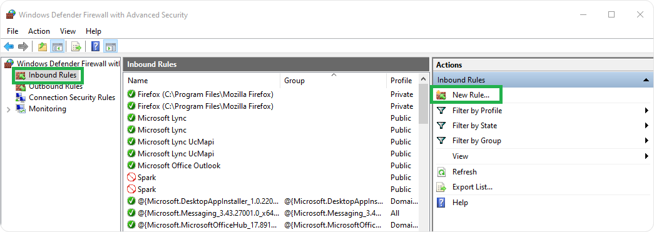
Task: Toggle the Show/Hide Console Tree icon
Action: pos(57,46)
